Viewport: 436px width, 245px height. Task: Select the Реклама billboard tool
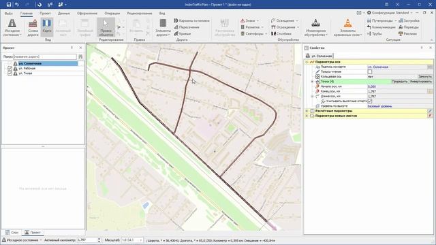407,33
